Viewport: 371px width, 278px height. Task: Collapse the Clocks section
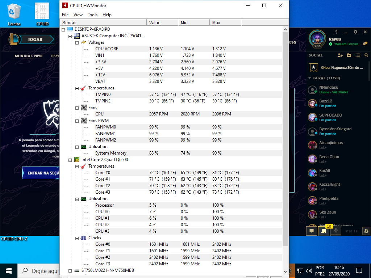[77, 238]
